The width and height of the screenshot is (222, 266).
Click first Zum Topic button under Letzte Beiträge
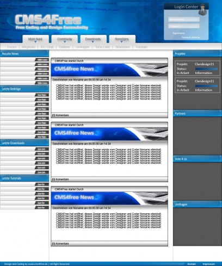(42, 95)
